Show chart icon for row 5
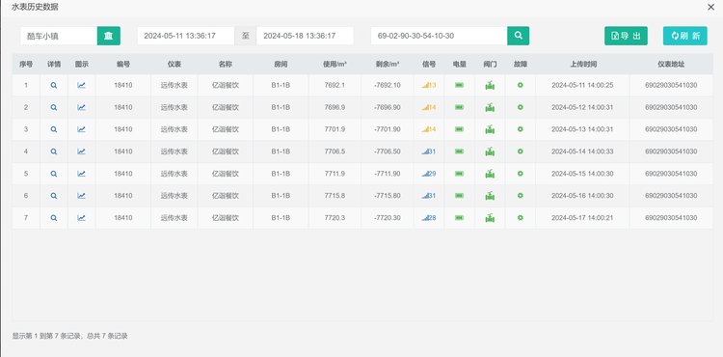Screen dimensions: 723x357 81,174
